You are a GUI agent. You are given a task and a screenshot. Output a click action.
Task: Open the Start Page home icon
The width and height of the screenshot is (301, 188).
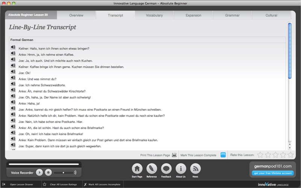click(137, 169)
